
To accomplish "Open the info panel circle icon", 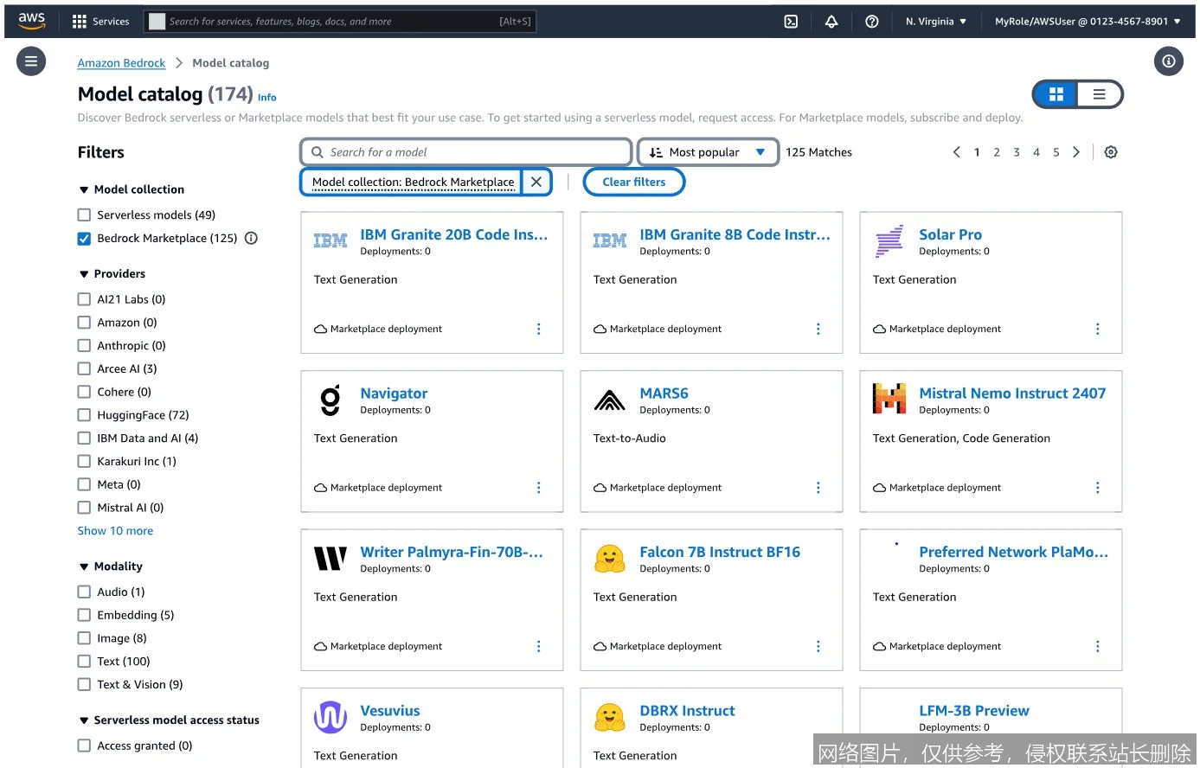I will (1169, 61).
